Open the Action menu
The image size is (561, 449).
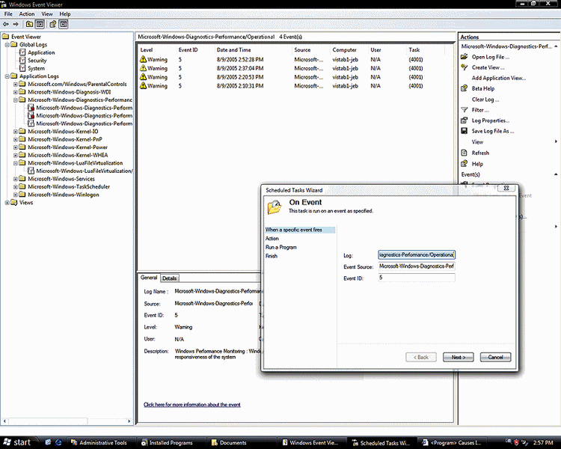point(27,14)
